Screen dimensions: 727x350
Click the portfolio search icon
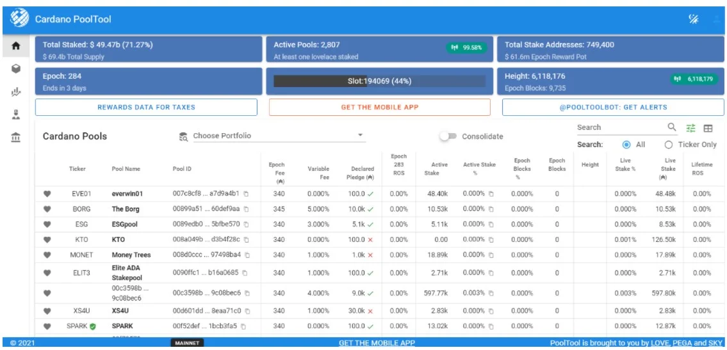tap(183, 136)
